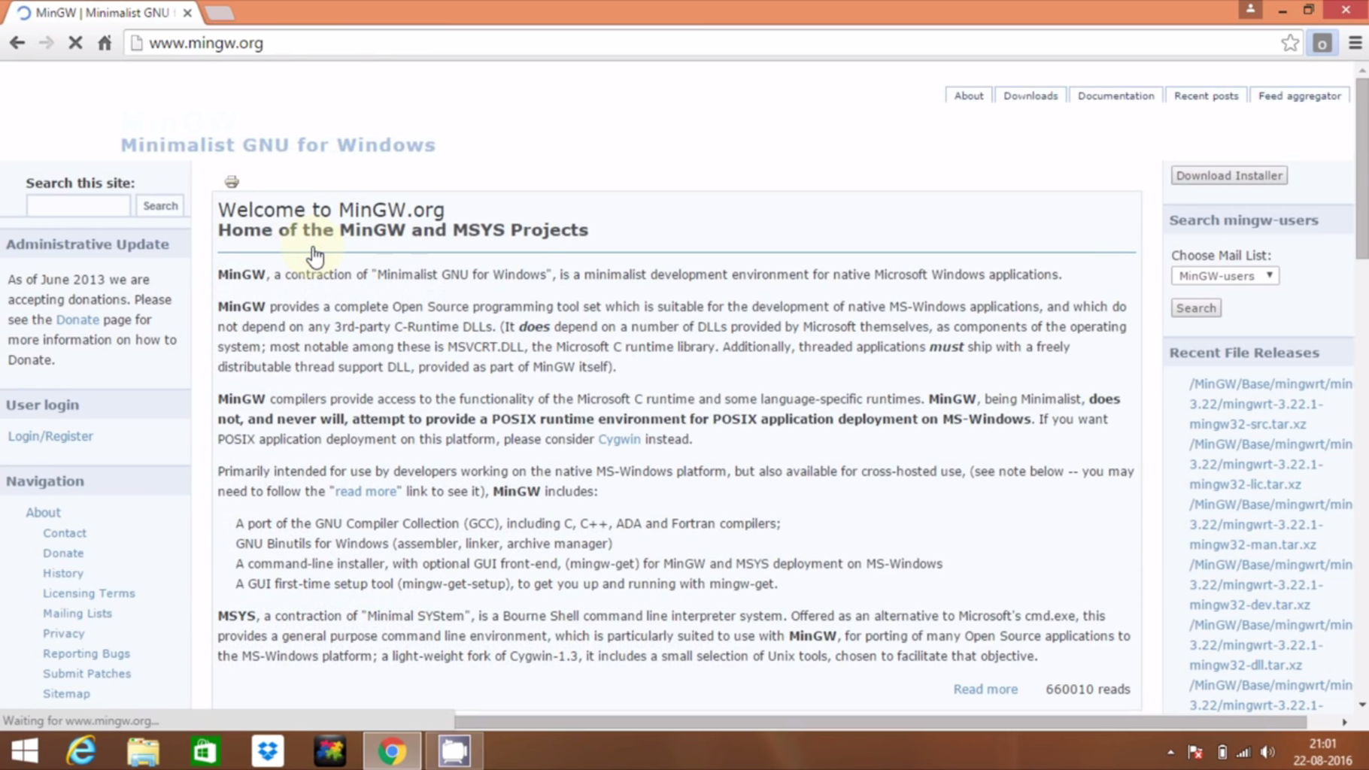Open the mingw32-src.tar.xz file release link
The width and height of the screenshot is (1369, 770).
click(x=1270, y=404)
